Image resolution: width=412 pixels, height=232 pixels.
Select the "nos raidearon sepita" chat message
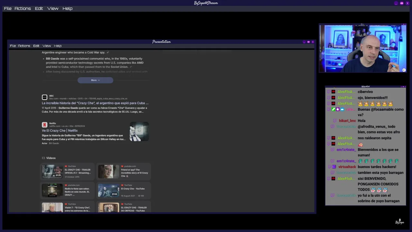374,138
